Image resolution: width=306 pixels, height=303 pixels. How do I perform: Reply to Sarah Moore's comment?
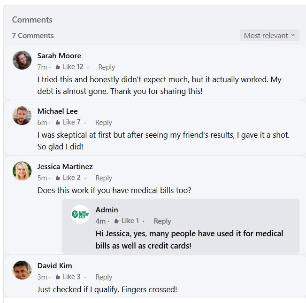(x=107, y=67)
